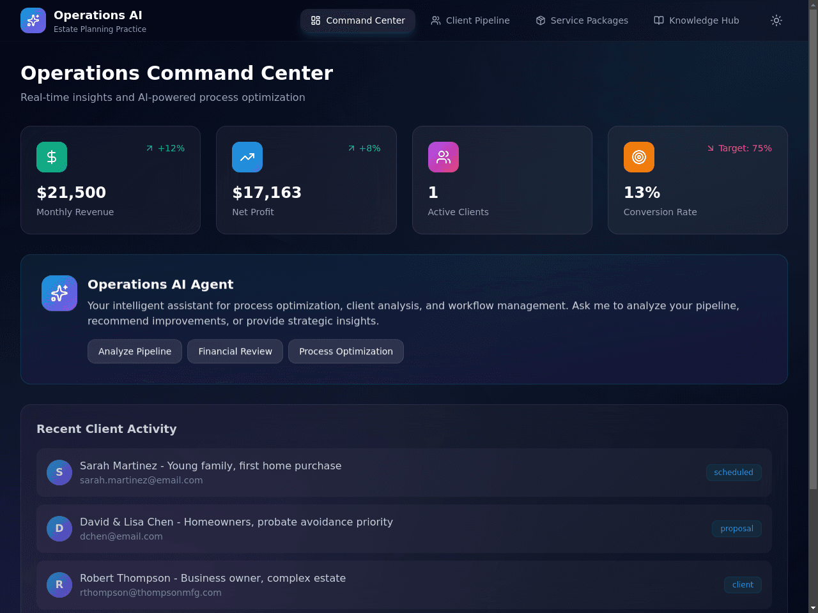
Task: Click the client status badge
Action: (743, 585)
